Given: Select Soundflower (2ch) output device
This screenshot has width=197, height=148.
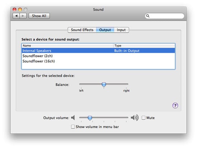Looking at the screenshot, I should point(98,56).
